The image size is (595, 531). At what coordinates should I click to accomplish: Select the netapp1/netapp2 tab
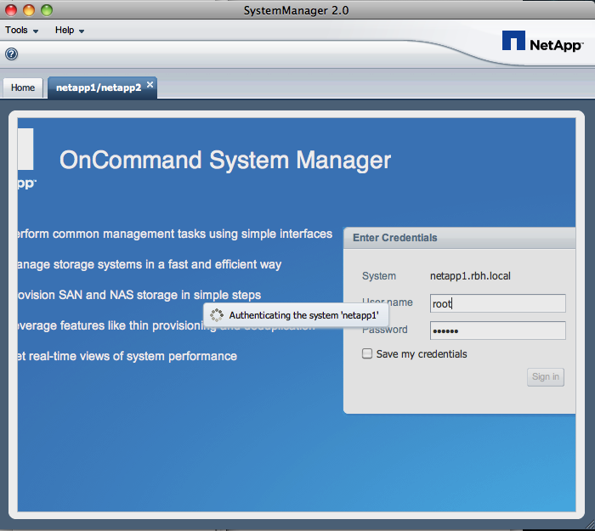pyautogui.click(x=98, y=88)
